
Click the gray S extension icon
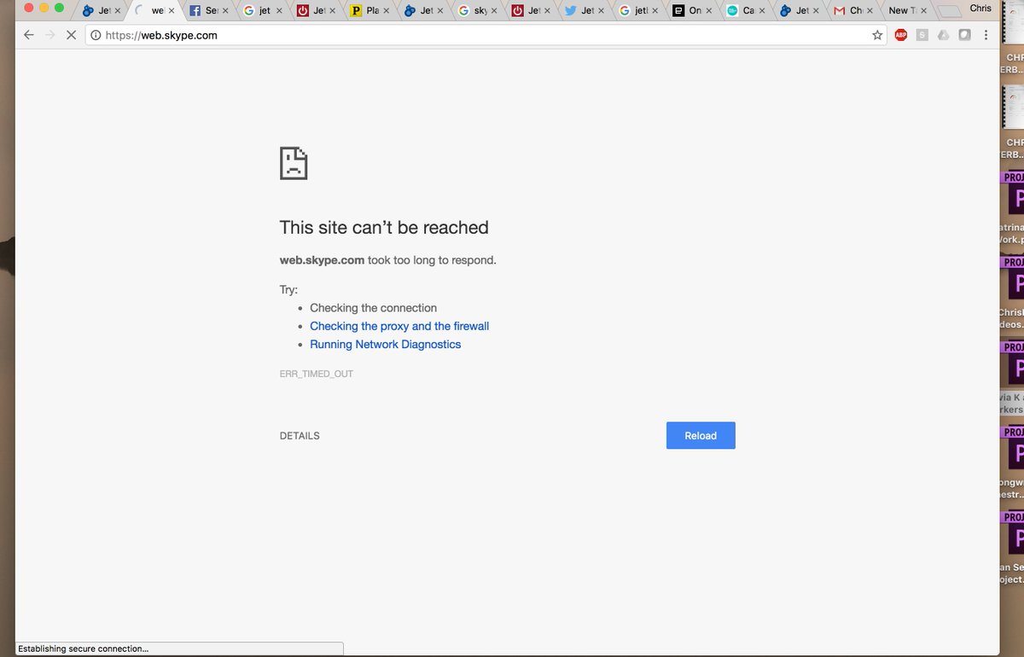[x=922, y=35]
